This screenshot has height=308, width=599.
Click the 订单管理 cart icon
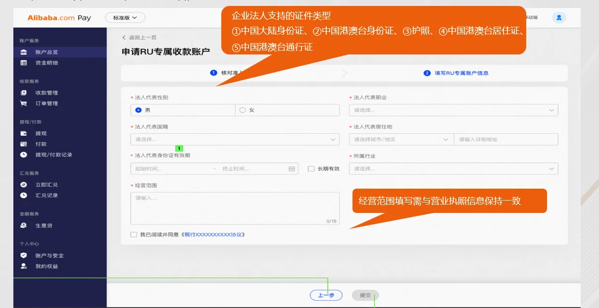[x=24, y=103]
